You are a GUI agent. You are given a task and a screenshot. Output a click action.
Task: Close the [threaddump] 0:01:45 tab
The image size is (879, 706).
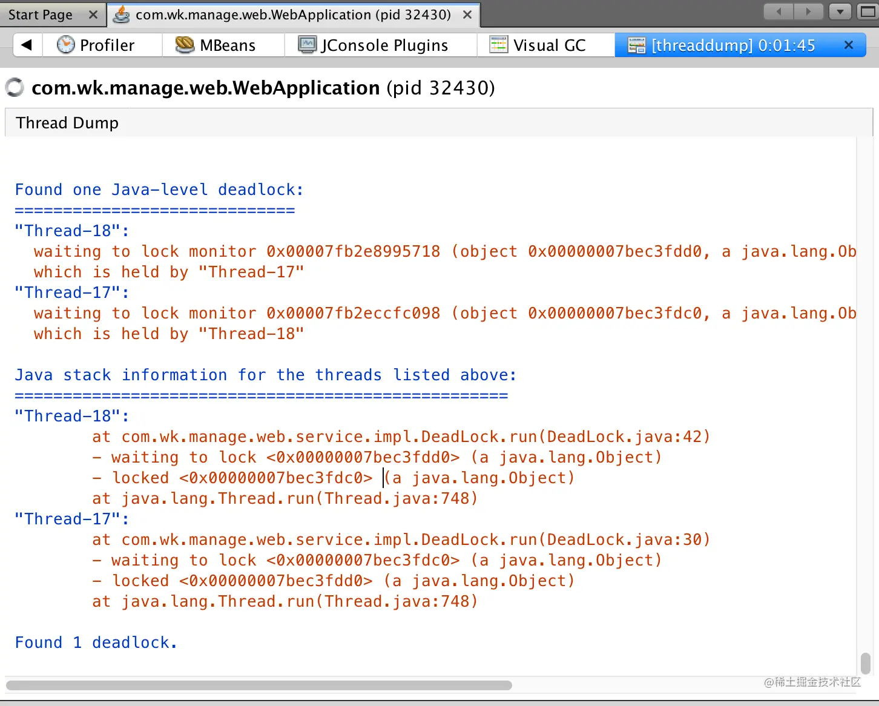coord(849,45)
